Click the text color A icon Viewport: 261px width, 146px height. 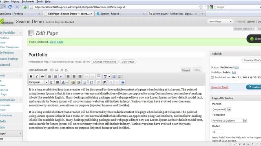[x=63, y=82]
